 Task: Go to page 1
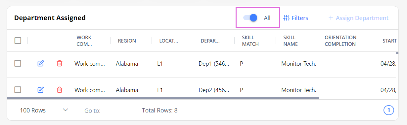coord(389,110)
